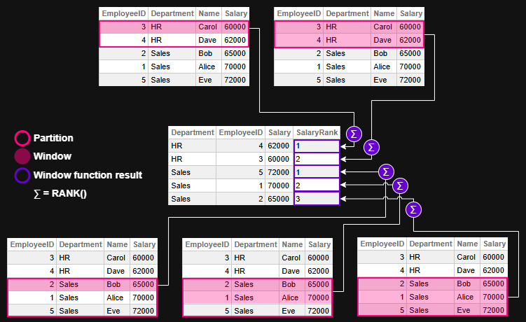This screenshot has height=322, width=526.
Task: Click Dave's salary 62000 in top-right table
Action: tap(410, 40)
